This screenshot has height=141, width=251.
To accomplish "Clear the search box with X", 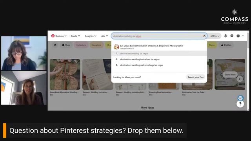I will click(204, 36).
